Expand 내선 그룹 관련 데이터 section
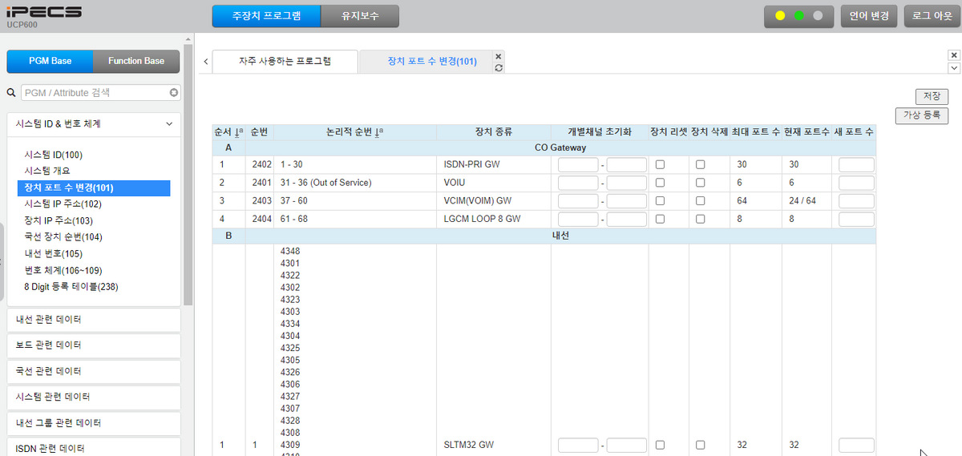Viewport: 962px width, 456px height. pyautogui.click(x=94, y=423)
